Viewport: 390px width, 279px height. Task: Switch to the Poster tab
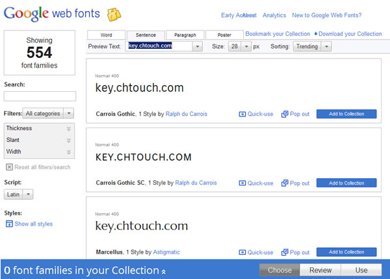coord(224,35)
